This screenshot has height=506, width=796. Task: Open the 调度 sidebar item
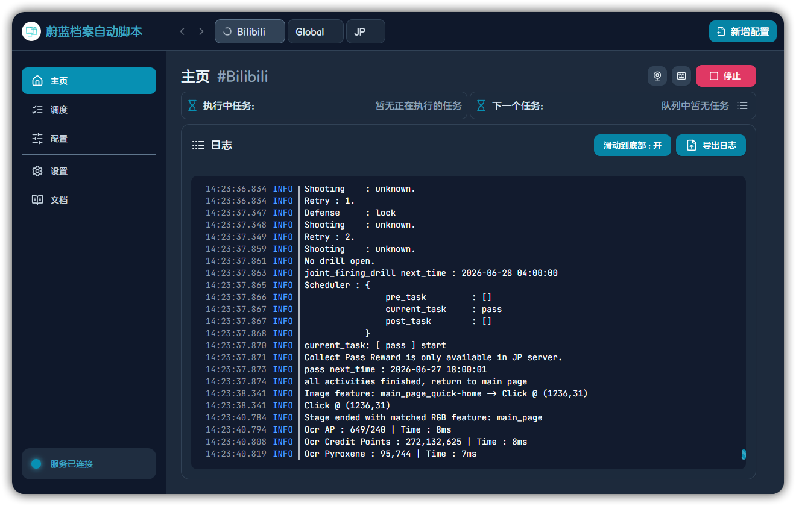click(x=89, y=110)
